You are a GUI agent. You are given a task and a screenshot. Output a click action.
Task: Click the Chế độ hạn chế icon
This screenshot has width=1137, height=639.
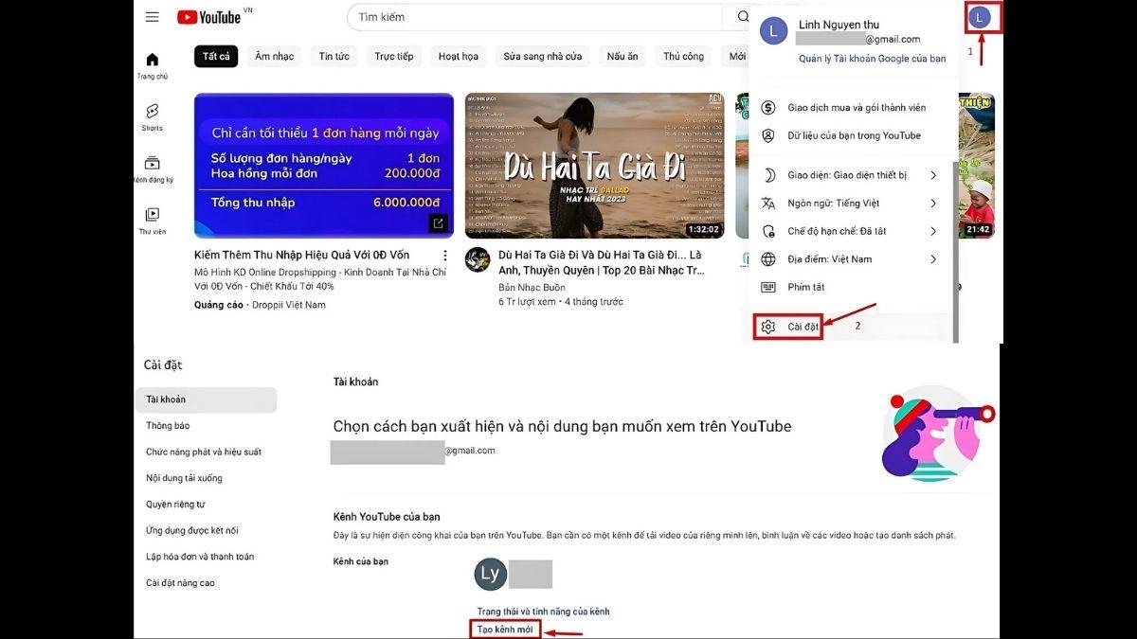(768, 231)
